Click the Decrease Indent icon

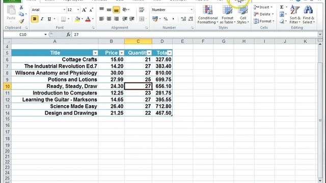click(125, 19)
